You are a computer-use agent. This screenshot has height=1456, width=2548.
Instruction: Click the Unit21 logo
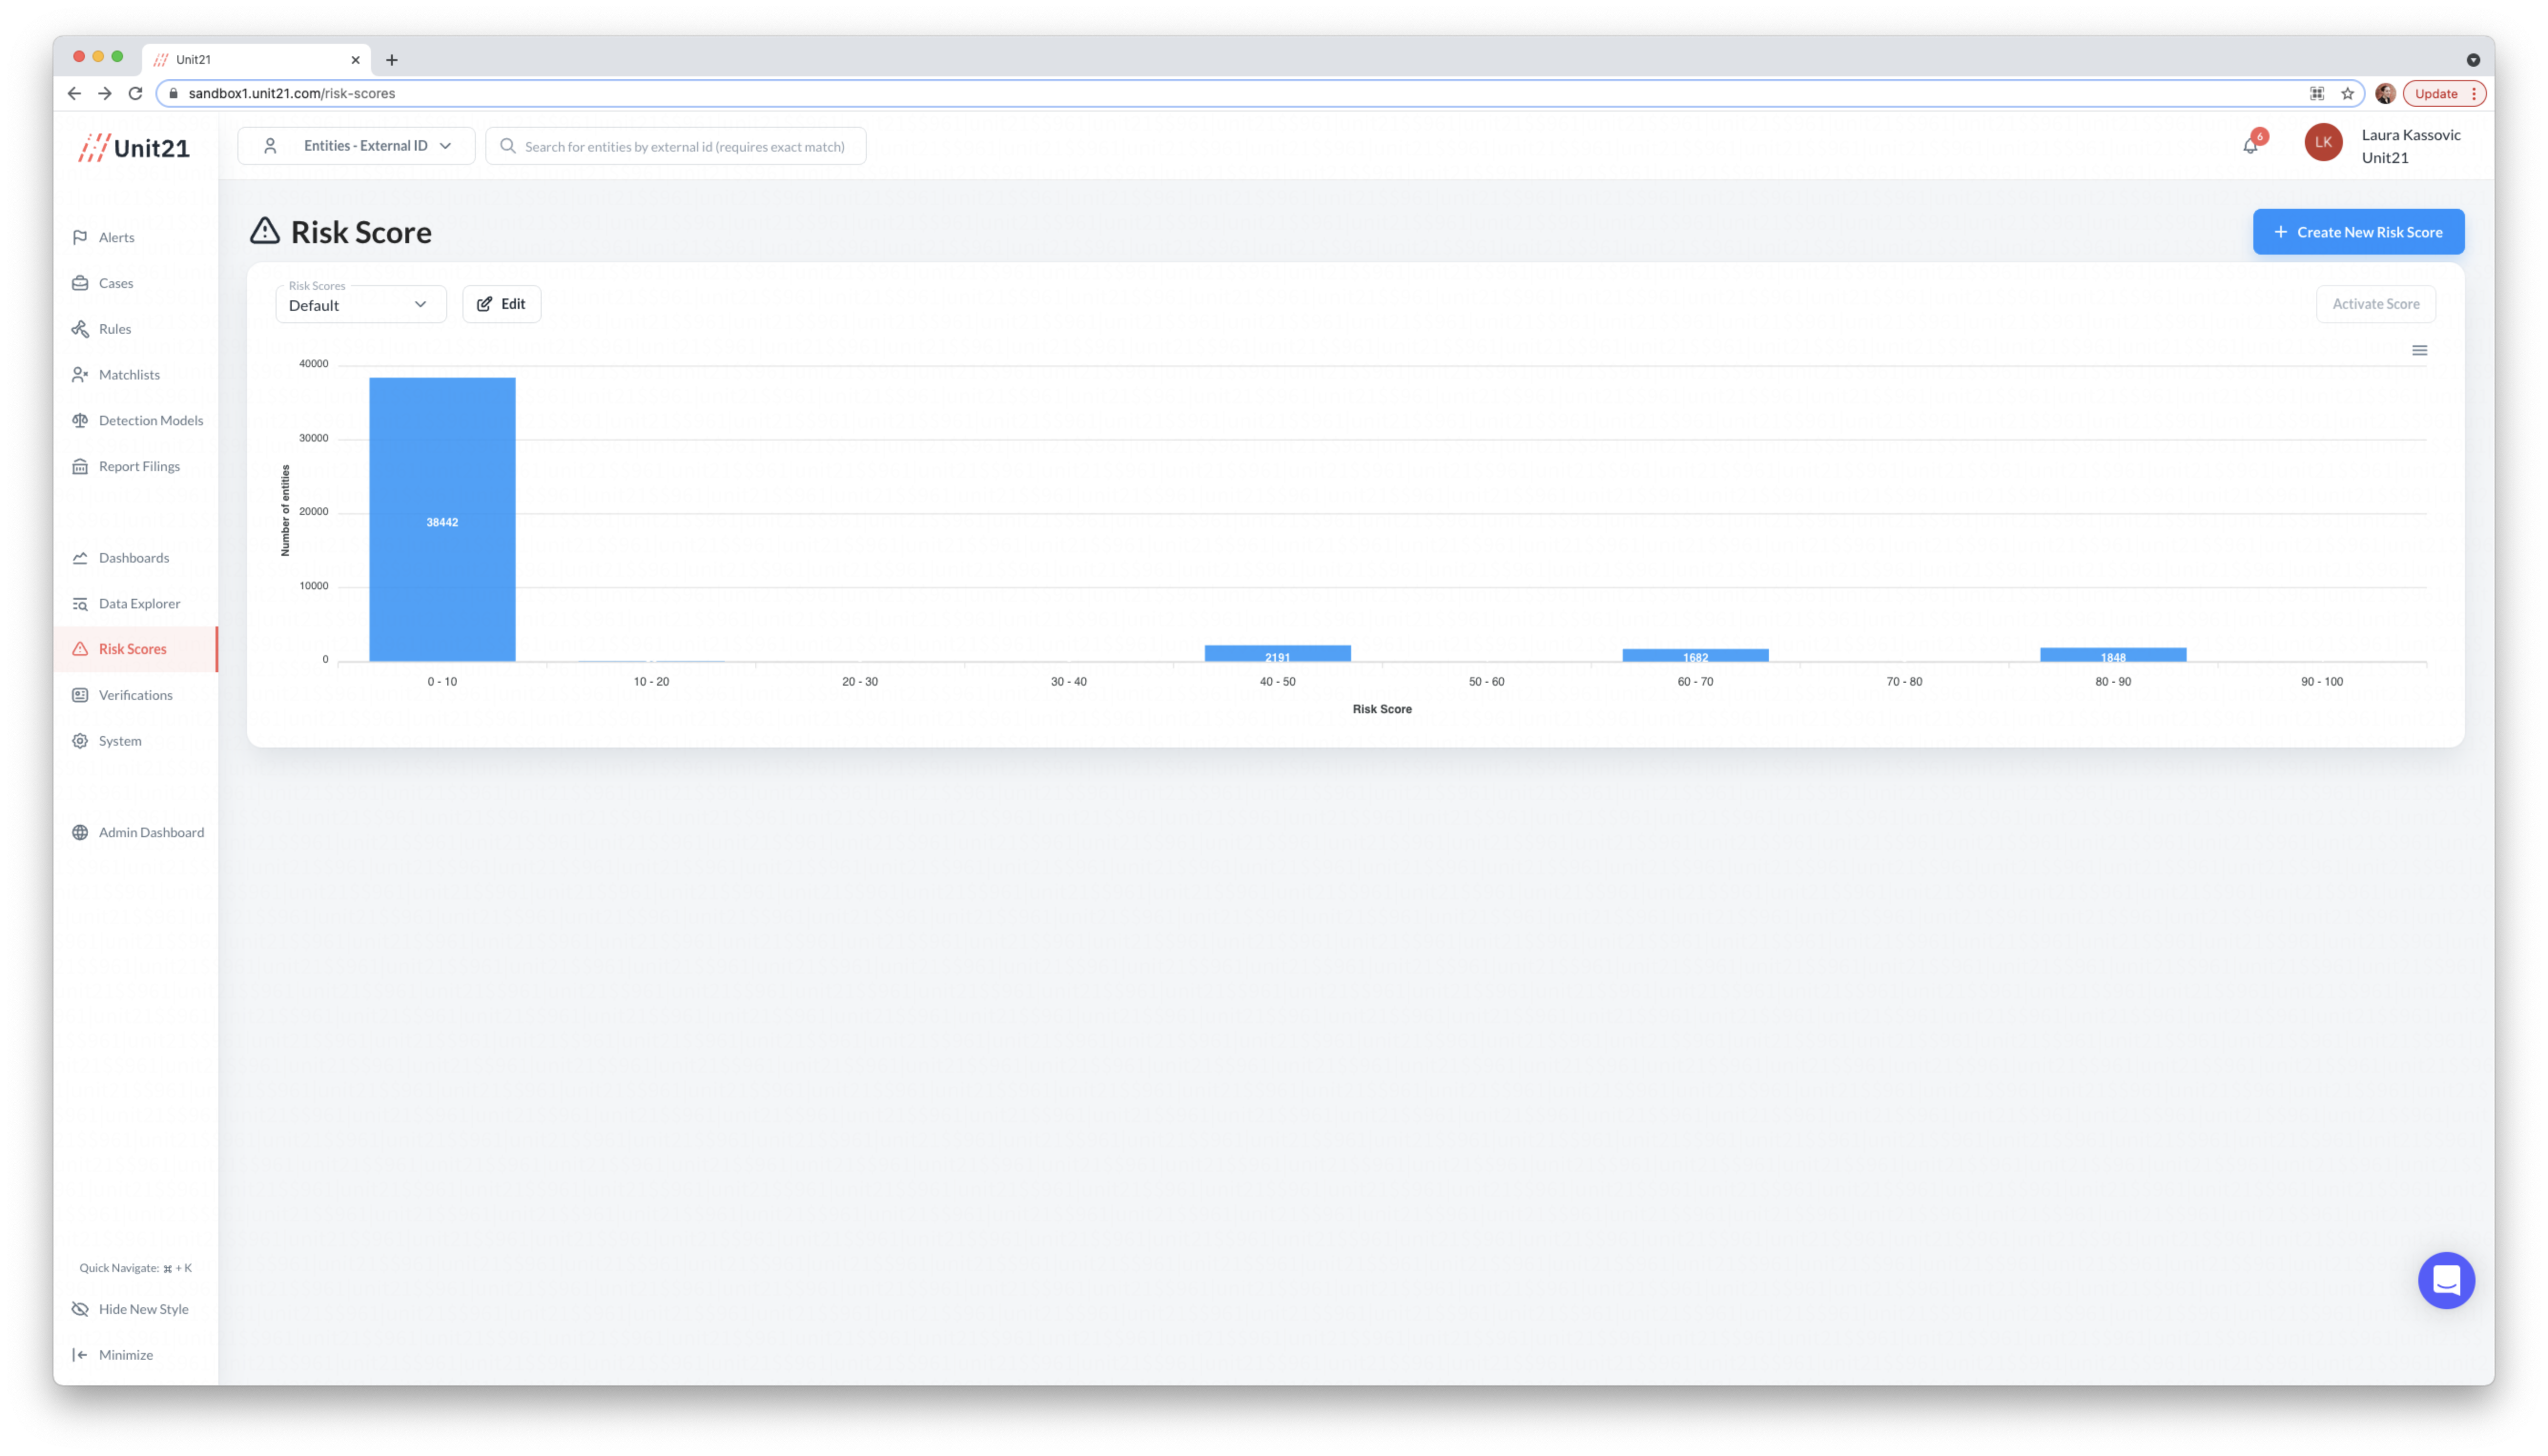134,148
